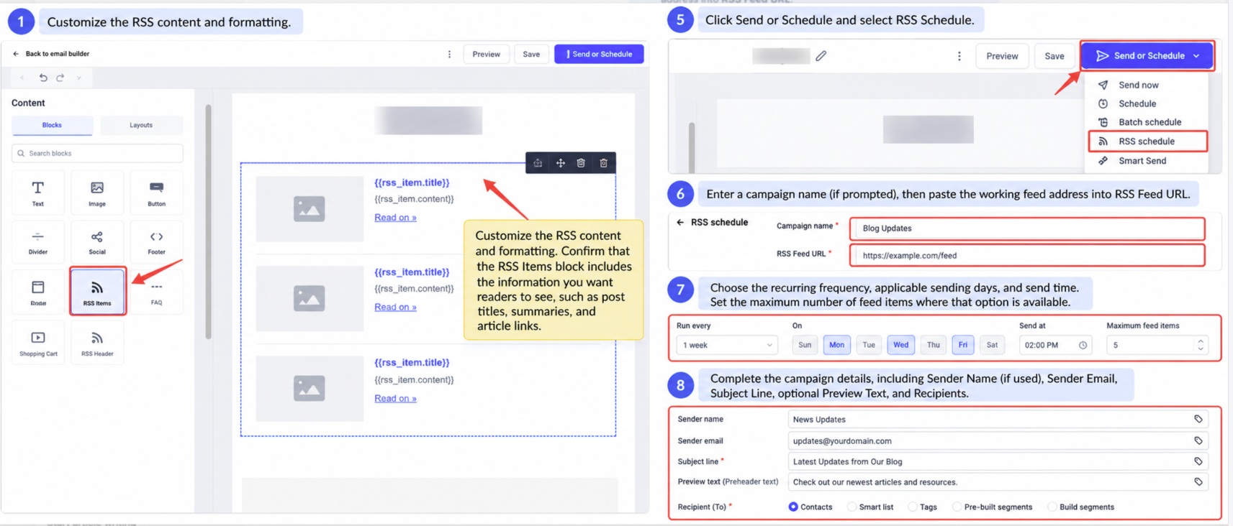Switch to the Layouts tab
Viewport: 1233px width, 526px height.
[141, 125]
